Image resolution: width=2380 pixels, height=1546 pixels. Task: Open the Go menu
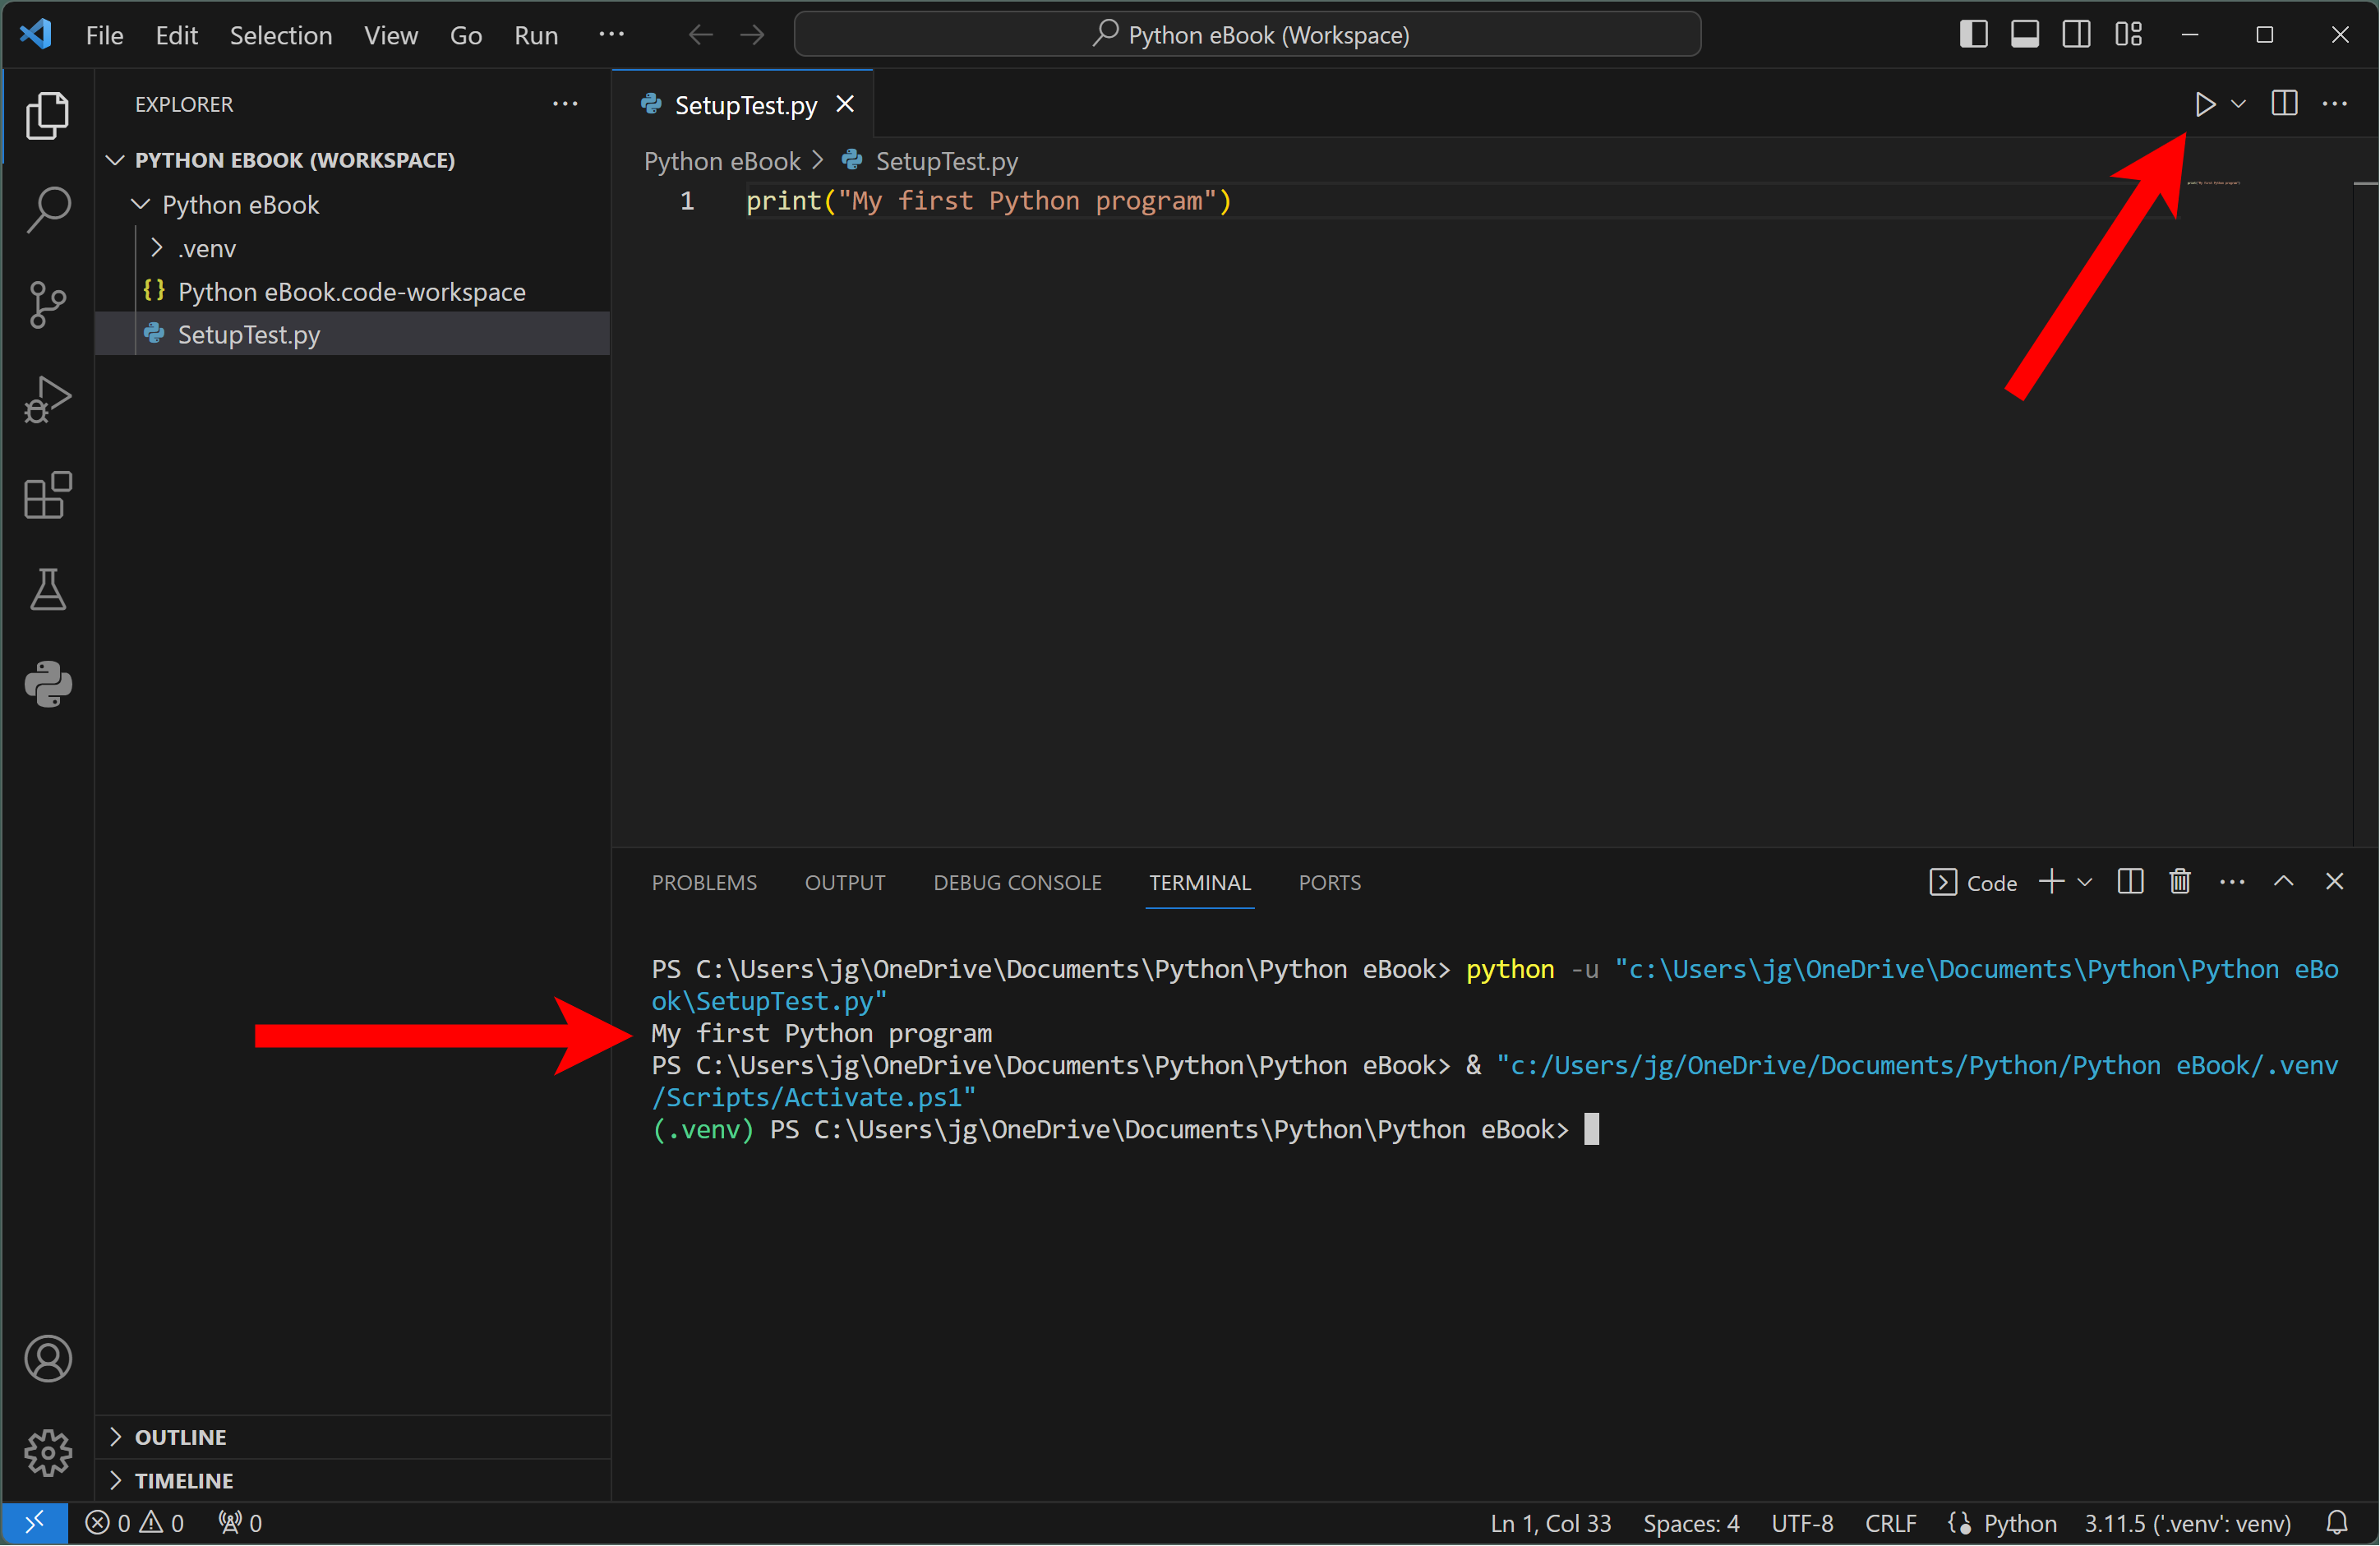(466, 35)
